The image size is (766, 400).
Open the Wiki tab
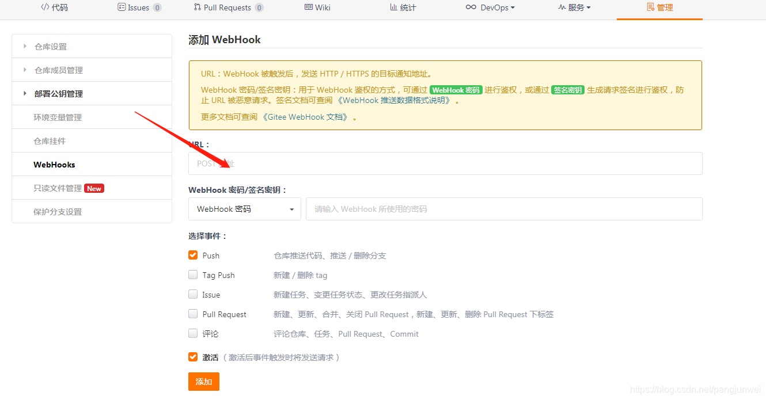[317, 7]
